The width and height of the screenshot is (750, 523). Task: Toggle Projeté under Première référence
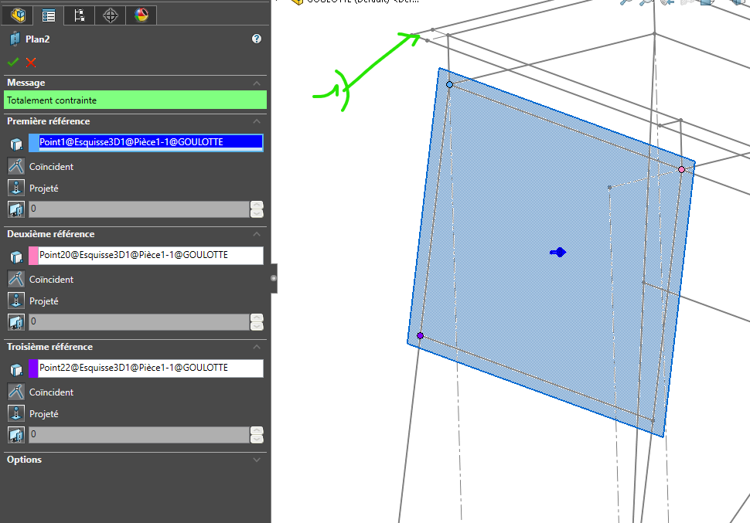tap(15, 188)
